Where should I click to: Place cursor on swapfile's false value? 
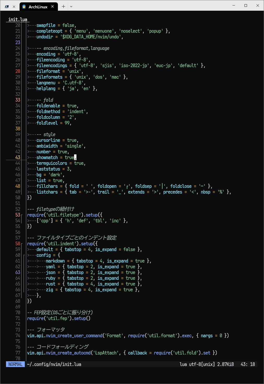[x=68, y=25]
